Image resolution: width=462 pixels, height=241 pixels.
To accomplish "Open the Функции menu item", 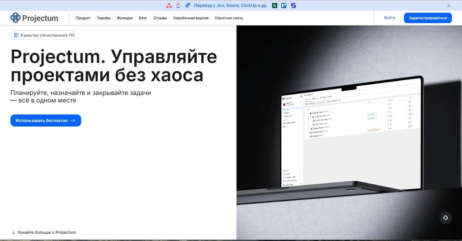I will coord(125,18).
